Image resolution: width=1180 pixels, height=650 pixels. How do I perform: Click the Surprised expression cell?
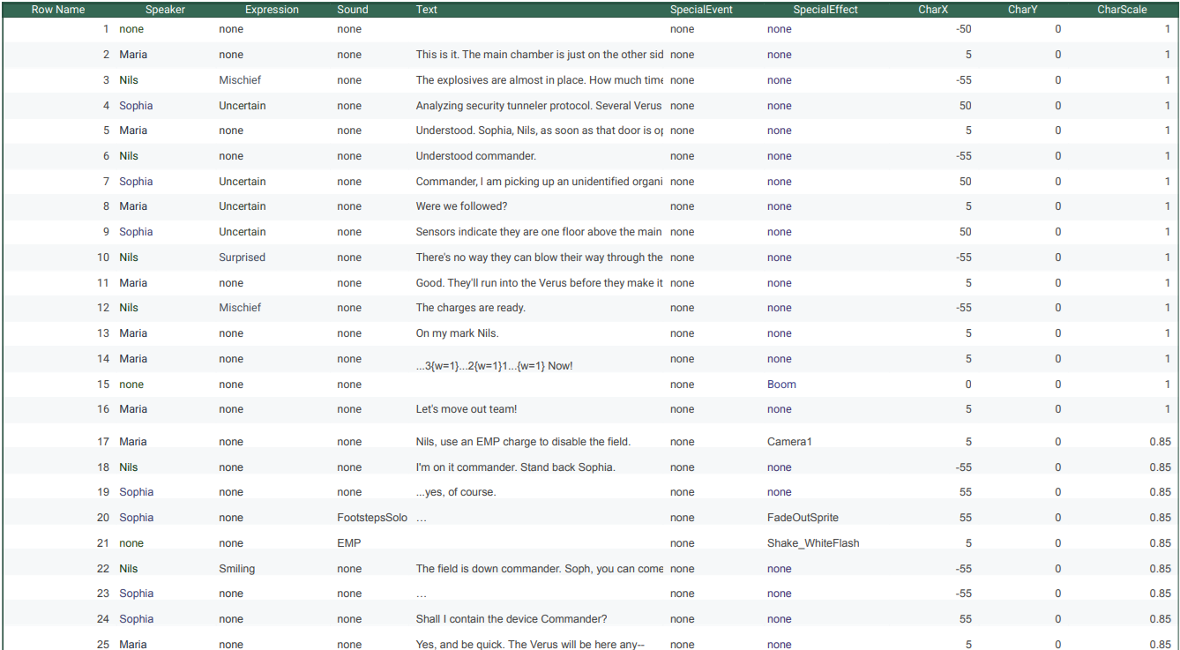(x=242, y=258)
